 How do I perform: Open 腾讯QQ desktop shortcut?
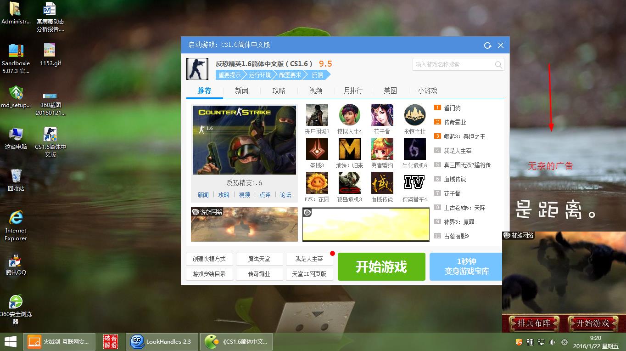tap(16, 260)
